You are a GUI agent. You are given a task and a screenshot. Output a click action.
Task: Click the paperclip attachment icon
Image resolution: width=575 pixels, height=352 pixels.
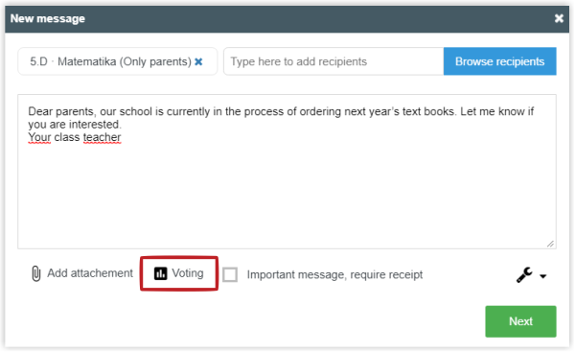pyautogui.click(x=36, y=273)
